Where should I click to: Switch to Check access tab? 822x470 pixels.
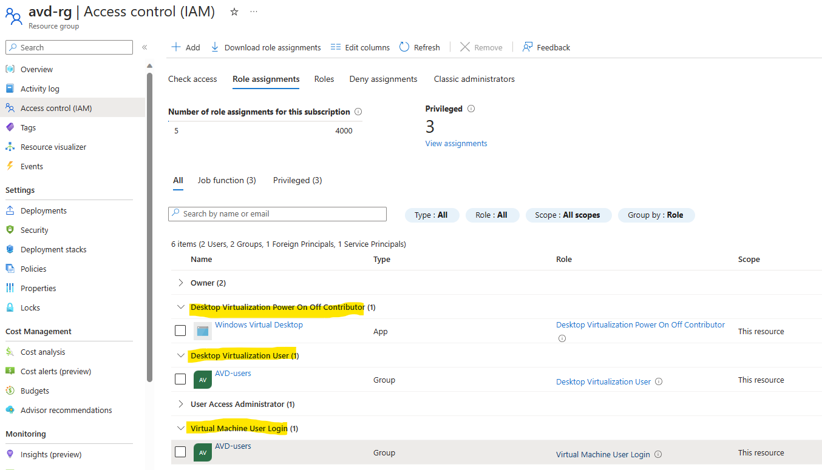[192, 79]
